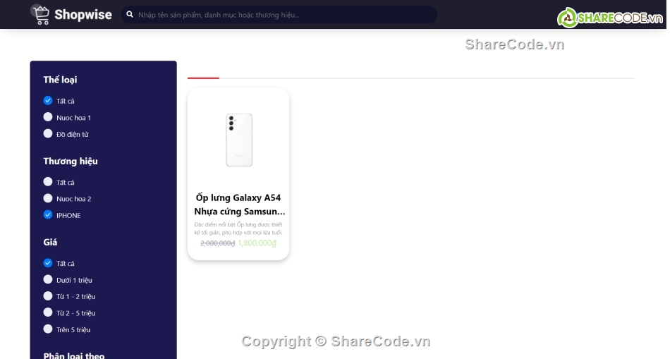Click the 'Phân loại theo' heading
The width and height of the screenshot is (670, 359).
click(74, 355)
